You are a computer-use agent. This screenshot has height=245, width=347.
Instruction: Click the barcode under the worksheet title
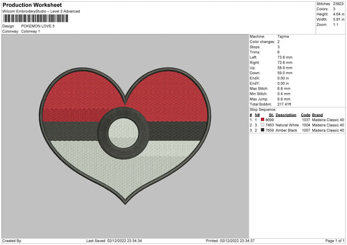point(36,18)
